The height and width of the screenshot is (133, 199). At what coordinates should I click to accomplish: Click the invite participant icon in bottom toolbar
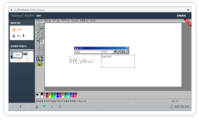pyautogui.click(x=36, y=107)
